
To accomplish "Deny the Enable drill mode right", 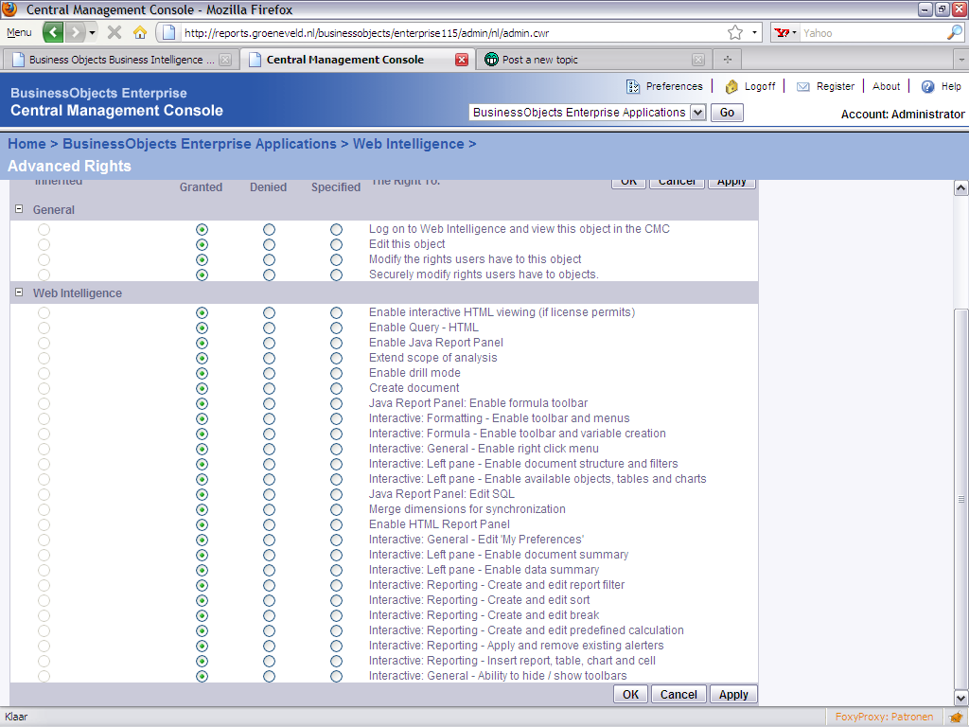I will pos(269,373).
